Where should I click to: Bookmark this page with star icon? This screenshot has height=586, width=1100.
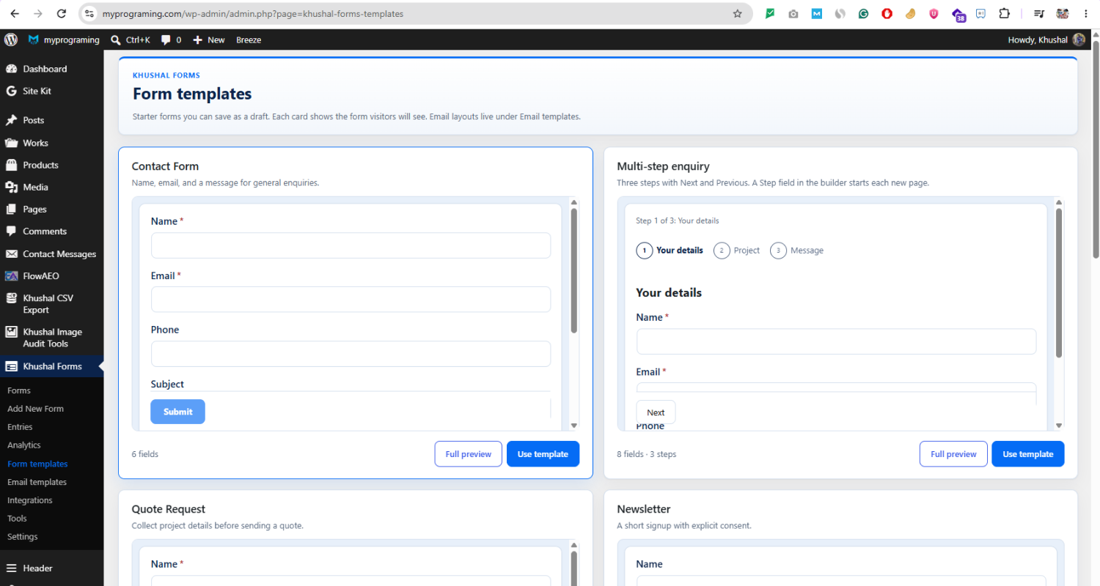[737, 13]
